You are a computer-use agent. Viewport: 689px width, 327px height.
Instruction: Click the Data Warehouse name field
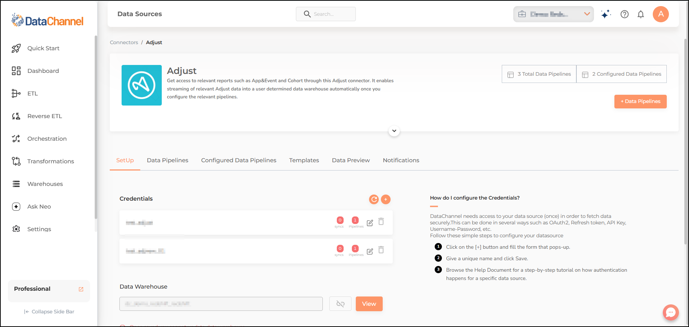221,304
